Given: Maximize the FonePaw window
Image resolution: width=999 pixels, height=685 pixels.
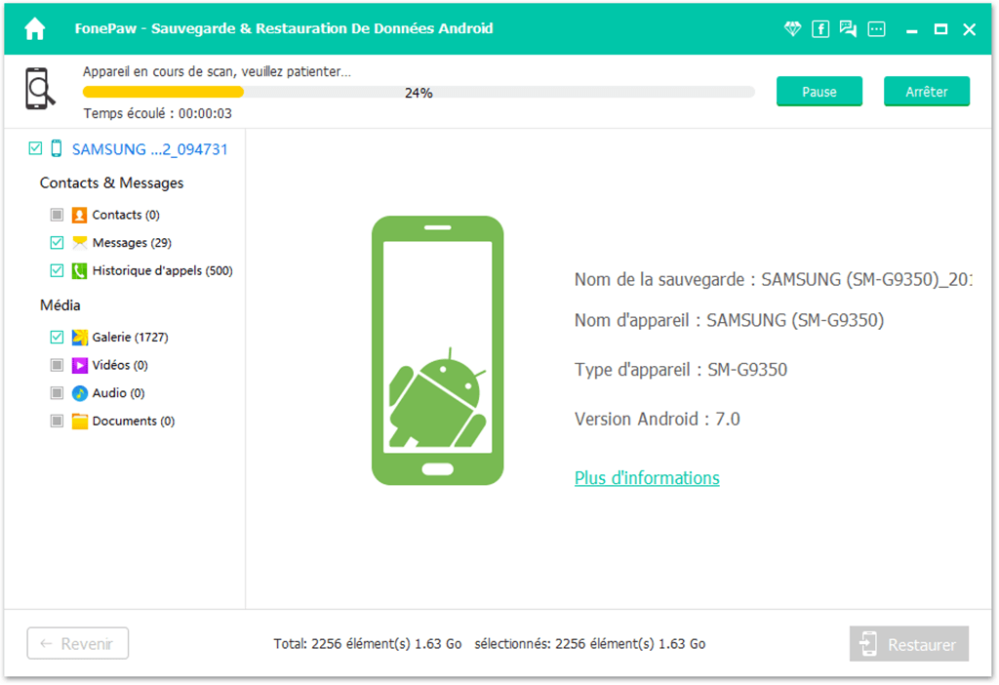Looking at the screenshot, I should tap(940, 29).
